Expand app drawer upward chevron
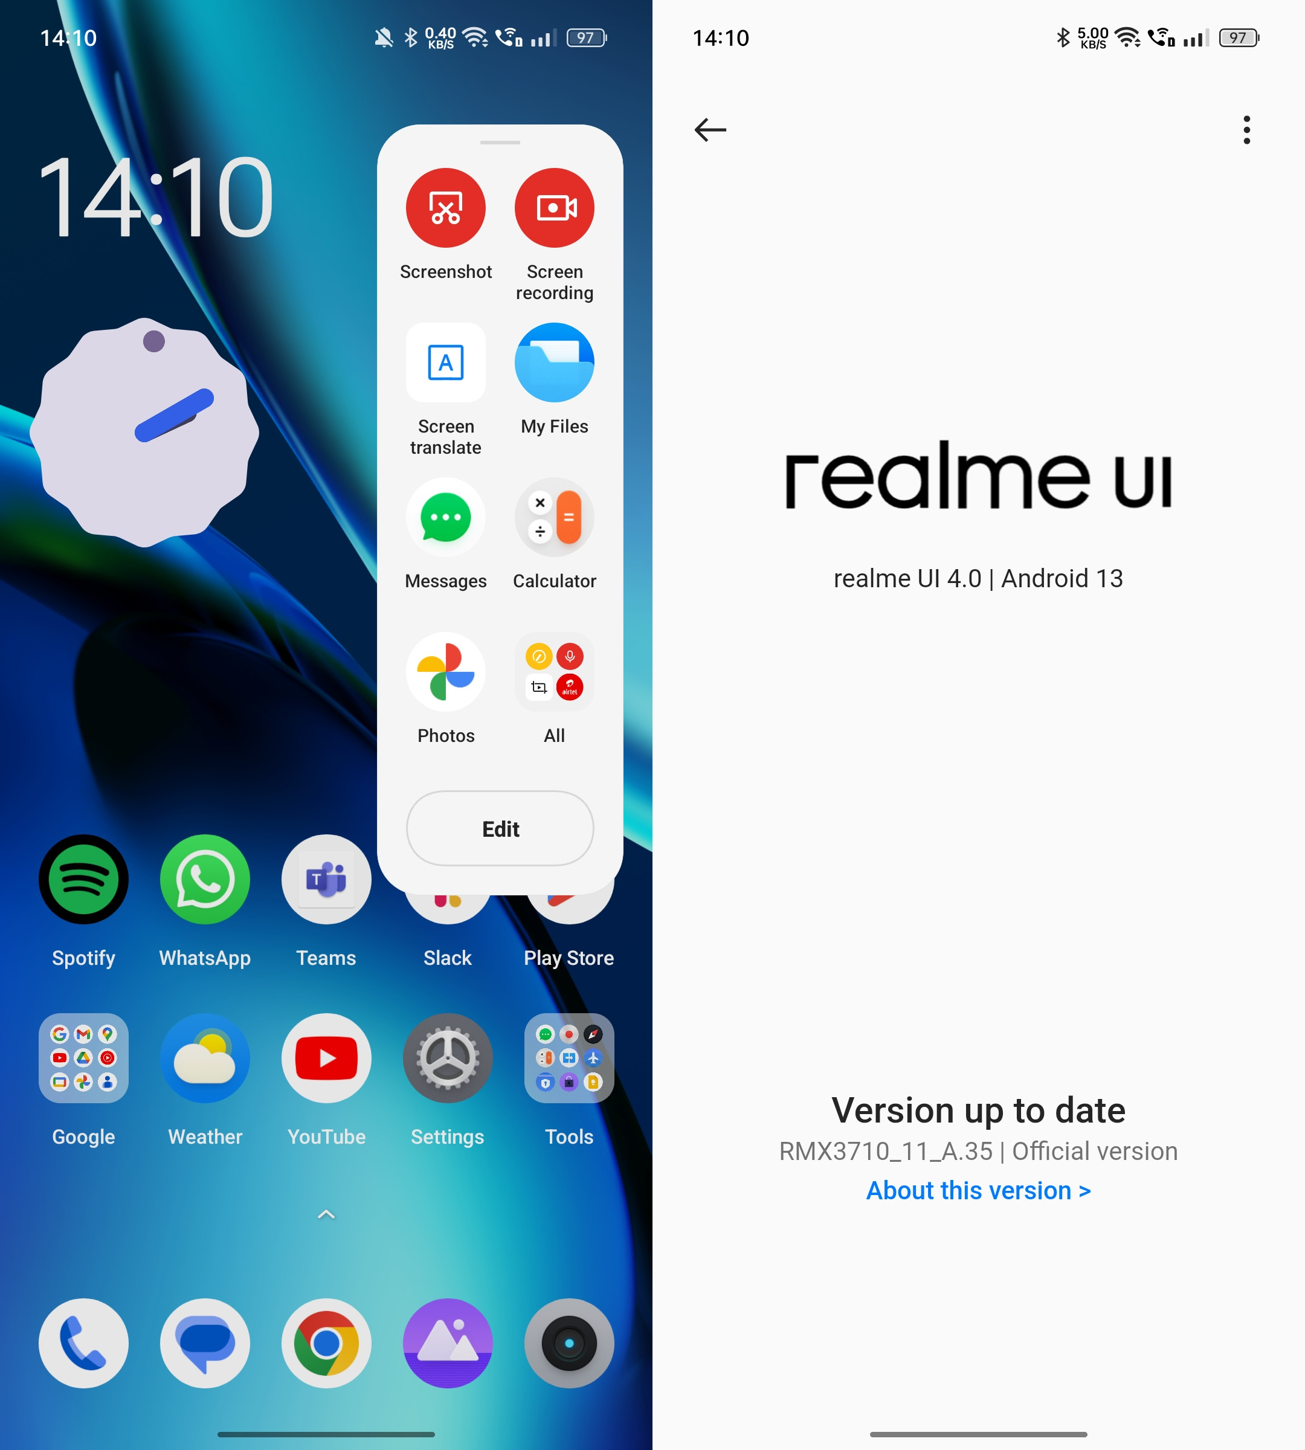Image resolution: width=1305 pixels, height=1450 pixels. [325, 1213]
